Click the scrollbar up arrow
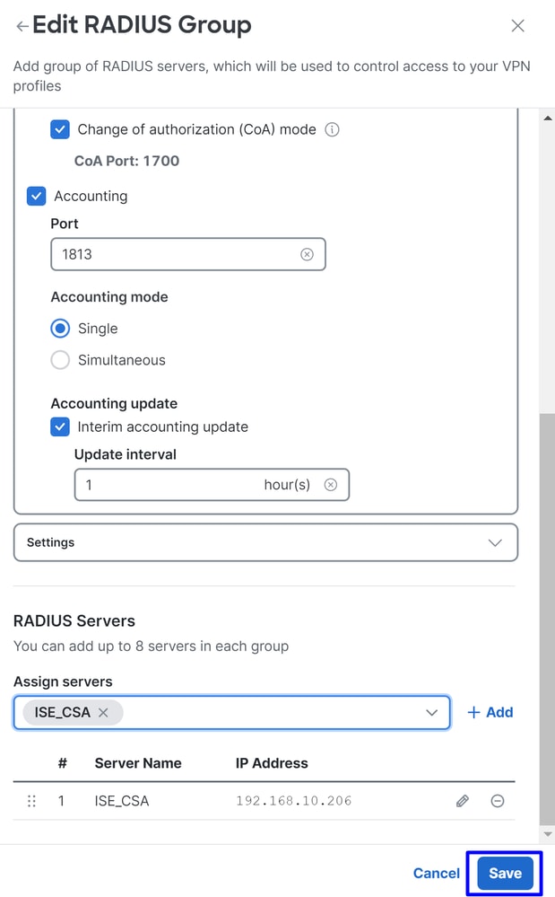The height and width of the screenshot is (897, 555). tap(548, 118)
